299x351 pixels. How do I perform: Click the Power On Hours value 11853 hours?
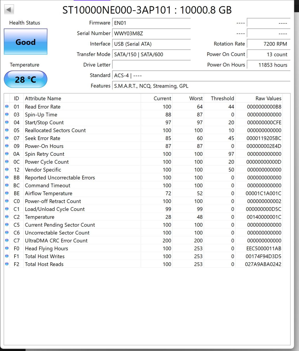tap(269, 65)
